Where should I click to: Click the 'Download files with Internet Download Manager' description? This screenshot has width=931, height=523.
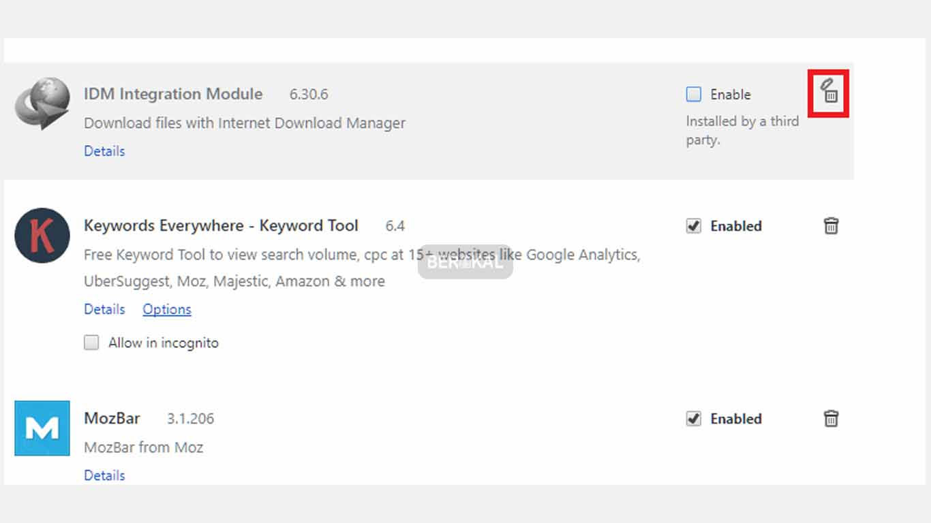point(245,123)
